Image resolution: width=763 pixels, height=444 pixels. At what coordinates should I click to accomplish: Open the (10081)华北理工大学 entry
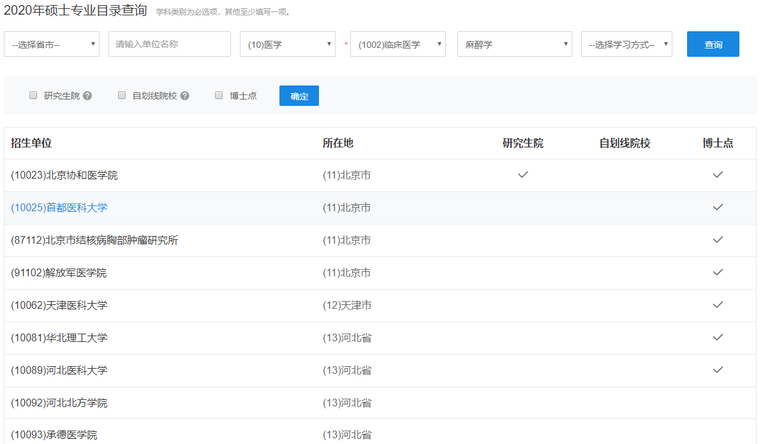(59, 338)
